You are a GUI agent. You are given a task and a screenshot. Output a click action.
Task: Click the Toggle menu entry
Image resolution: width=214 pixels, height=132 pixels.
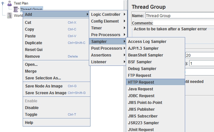pos(31,115)
